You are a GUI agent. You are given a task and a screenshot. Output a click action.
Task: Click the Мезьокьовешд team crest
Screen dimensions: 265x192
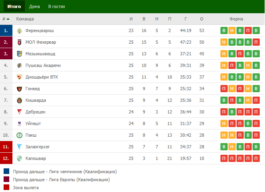(19, 54)
